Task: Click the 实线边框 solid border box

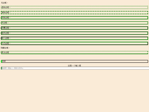Action: [74, 18]
